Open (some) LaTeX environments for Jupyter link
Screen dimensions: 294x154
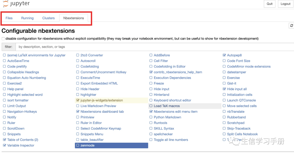click(x=36, y=55)
